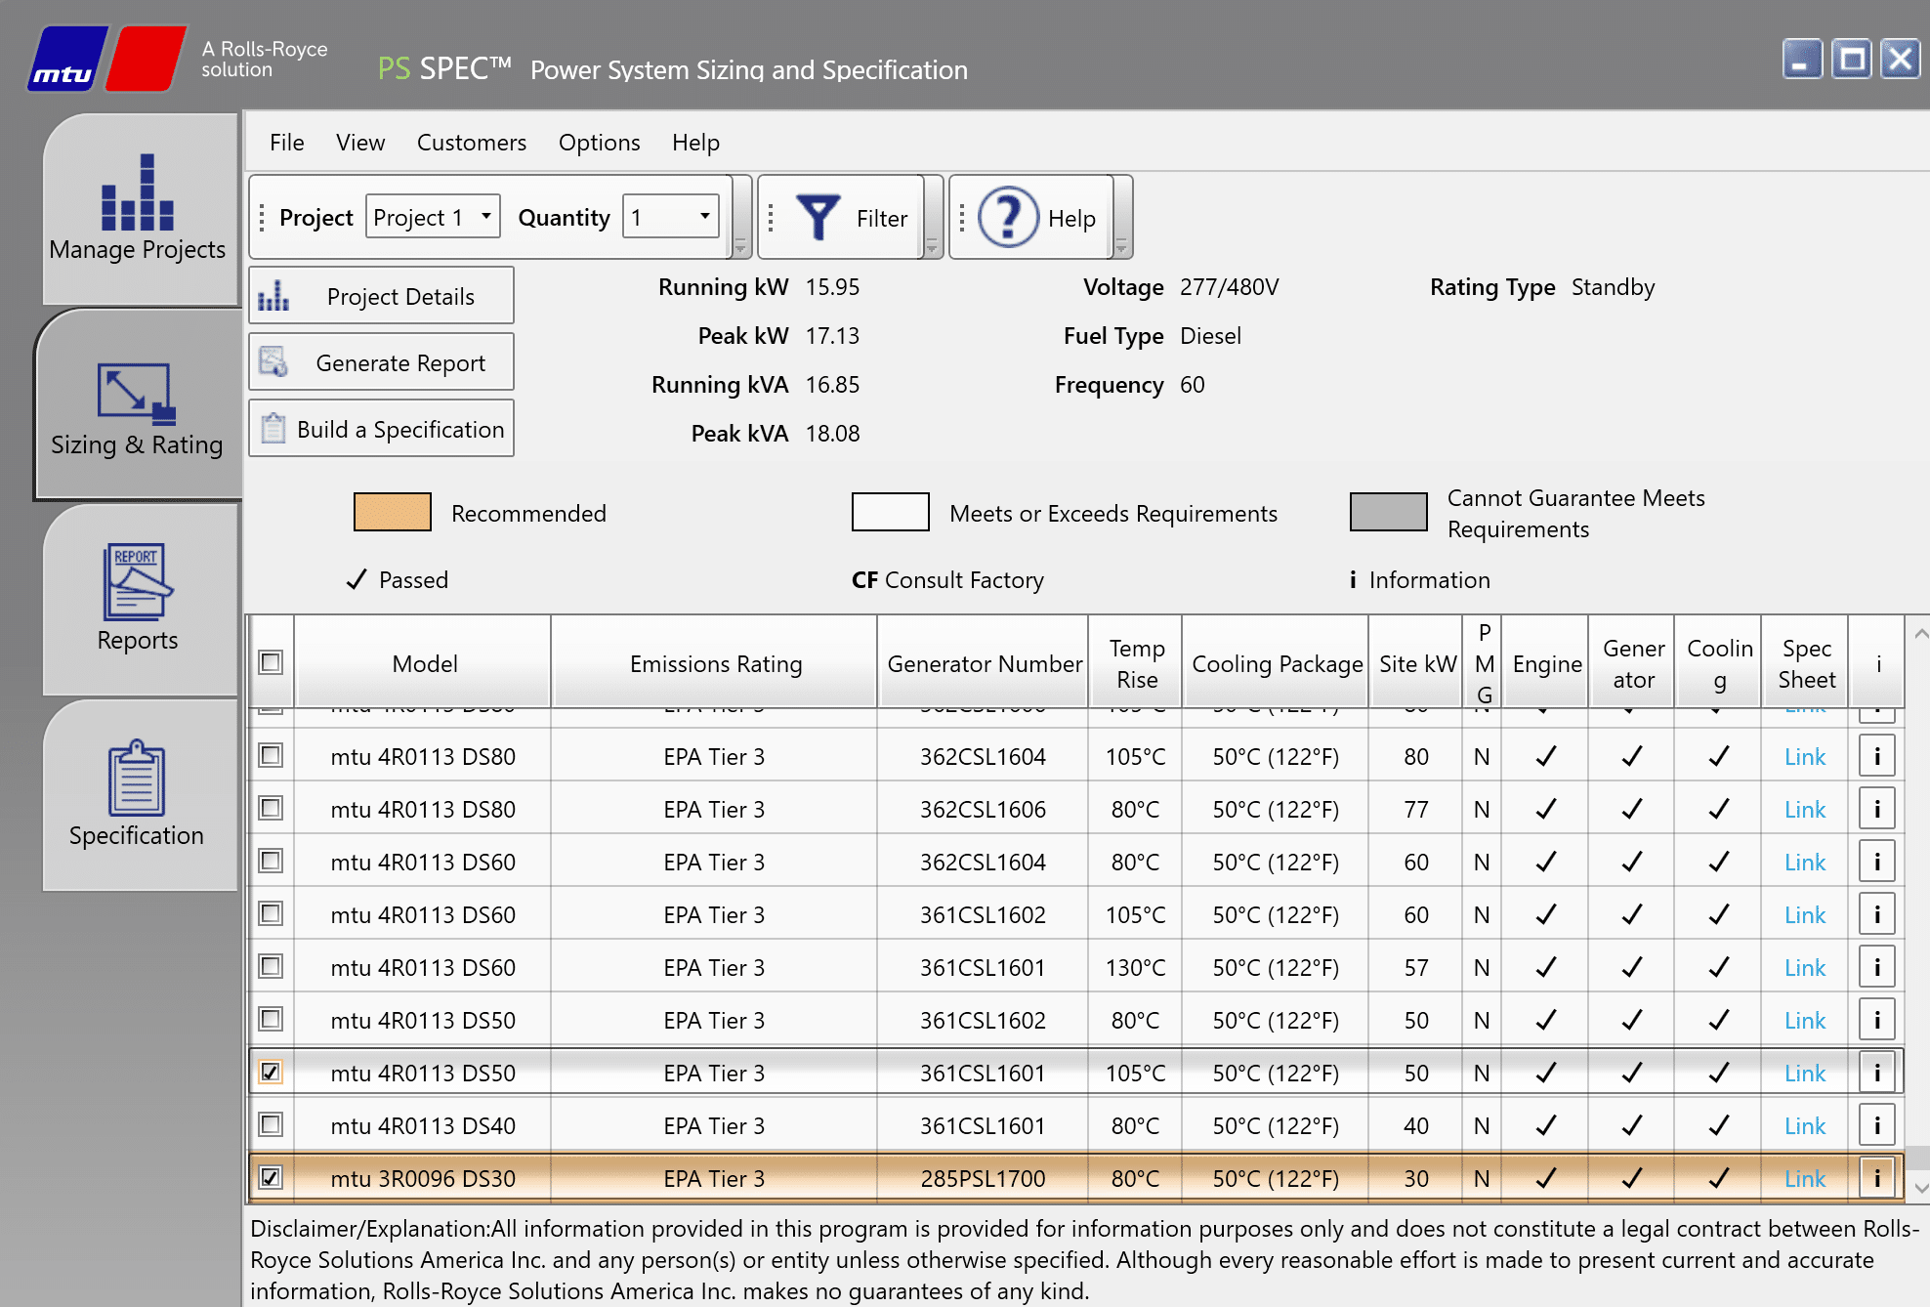Screen dimensions: 1930x1307
Task: Open spec sheet Link for mtu 4R0113 DS40
Action: click(1805, 1126)
